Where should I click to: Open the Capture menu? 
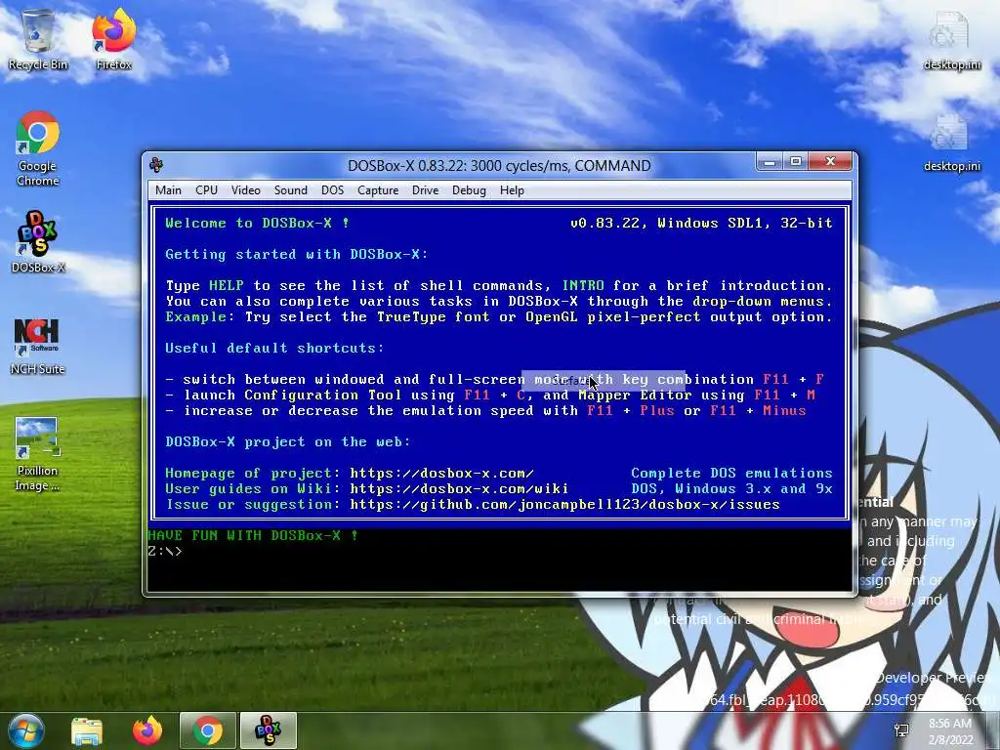(x=378, y=190)
